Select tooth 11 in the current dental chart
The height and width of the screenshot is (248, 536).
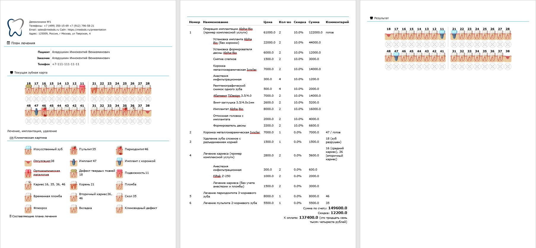pyautogui.click(x=82, y=89)
